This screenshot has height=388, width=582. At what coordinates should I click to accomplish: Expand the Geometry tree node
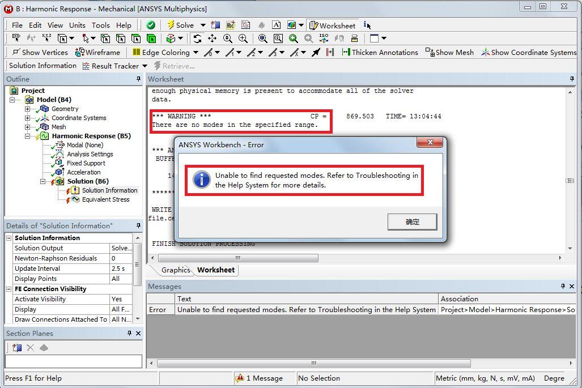pos(27,109)
